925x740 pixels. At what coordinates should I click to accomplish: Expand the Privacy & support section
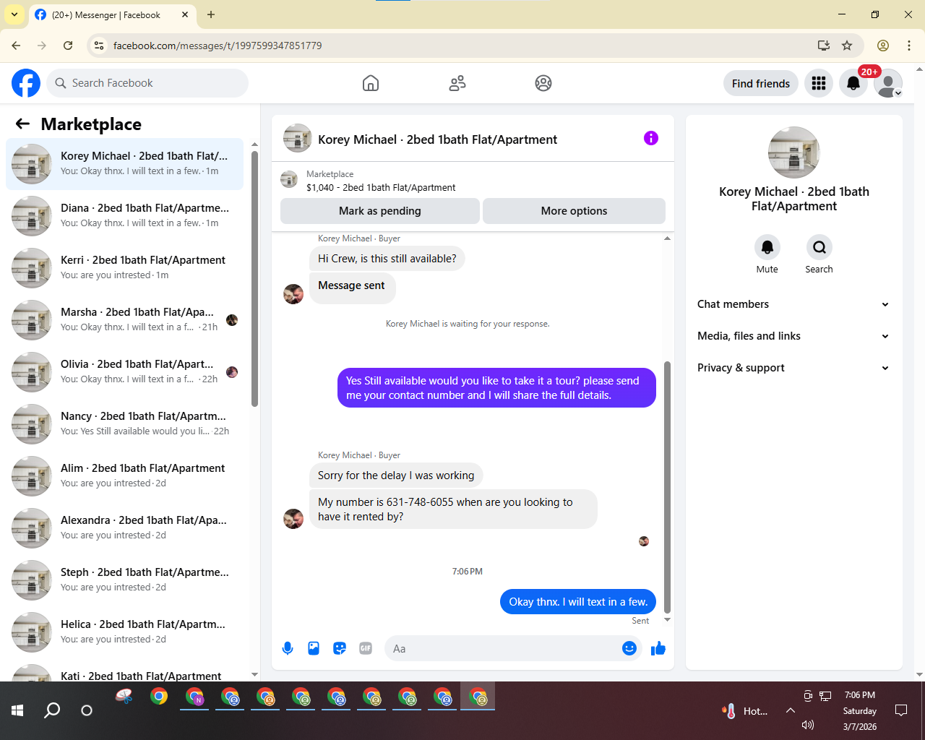click(793, 368)
